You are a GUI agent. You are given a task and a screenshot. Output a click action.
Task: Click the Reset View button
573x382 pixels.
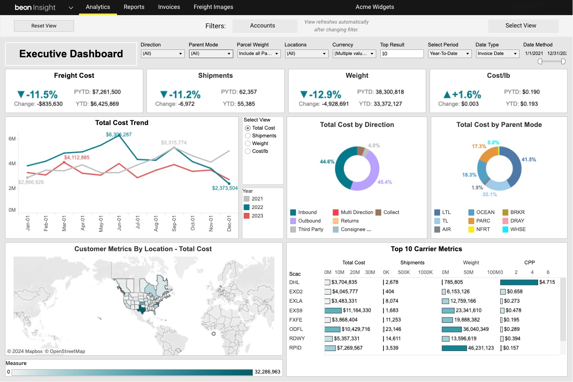[x=43, y=26]
